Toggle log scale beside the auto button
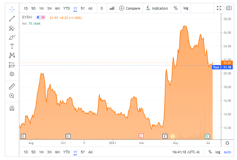Screen dimensions: 237x160 218,152
